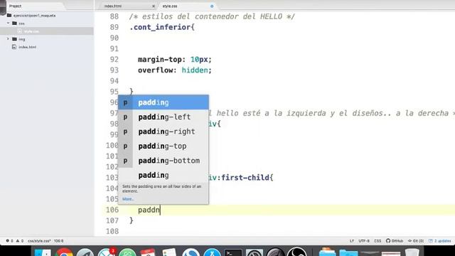Click the warnings triangle icon in status bar
This screenshot has height=256, width=455.
[17, 241]
